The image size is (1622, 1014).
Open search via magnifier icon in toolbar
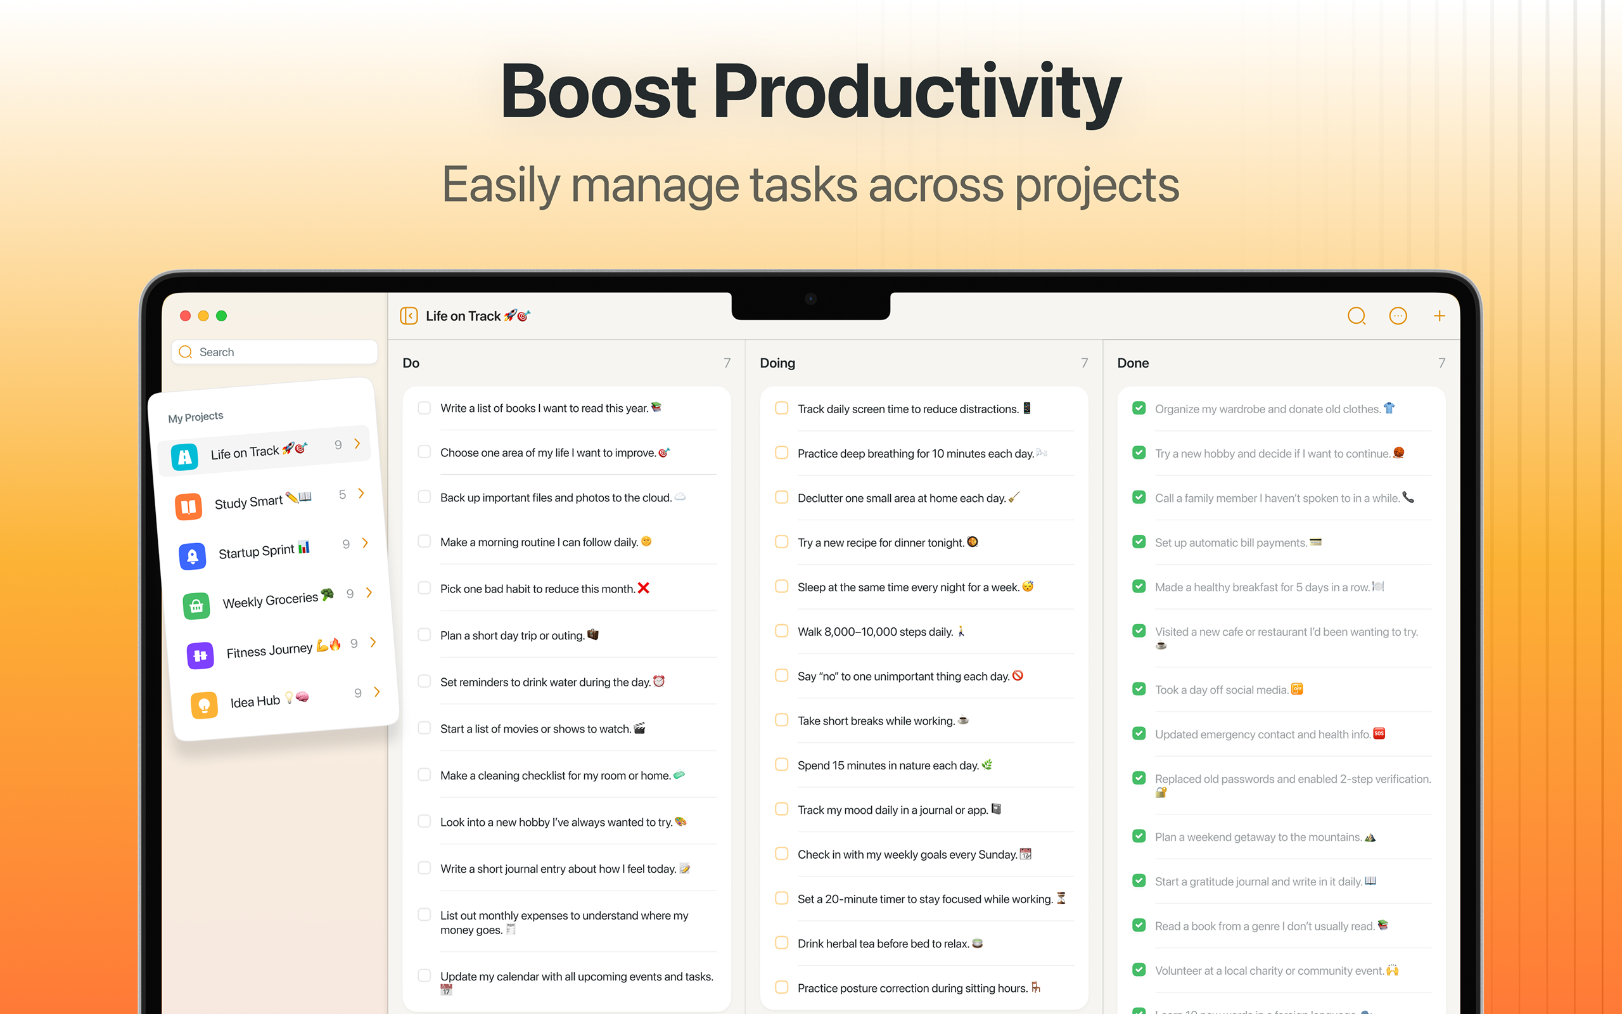pyautogui.click(x=1357, y=316)
